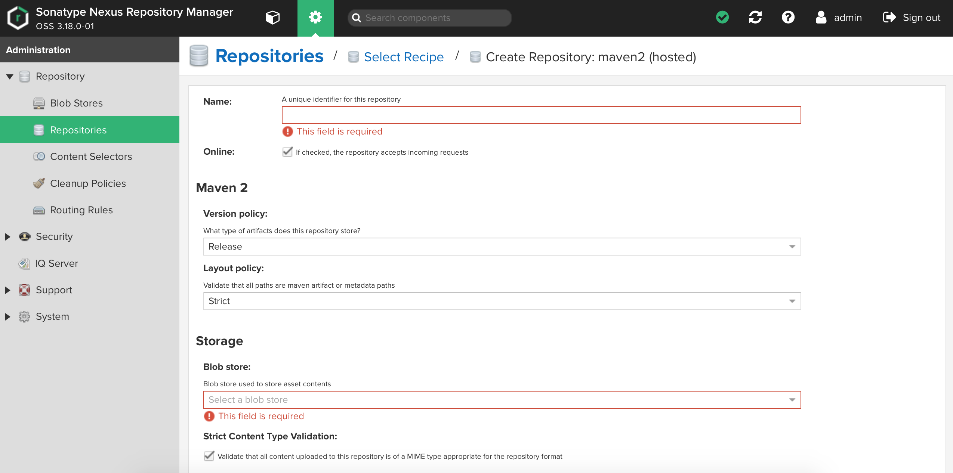Click the large Repositories database icon
The image size is (953, 473).
[198, 56]
